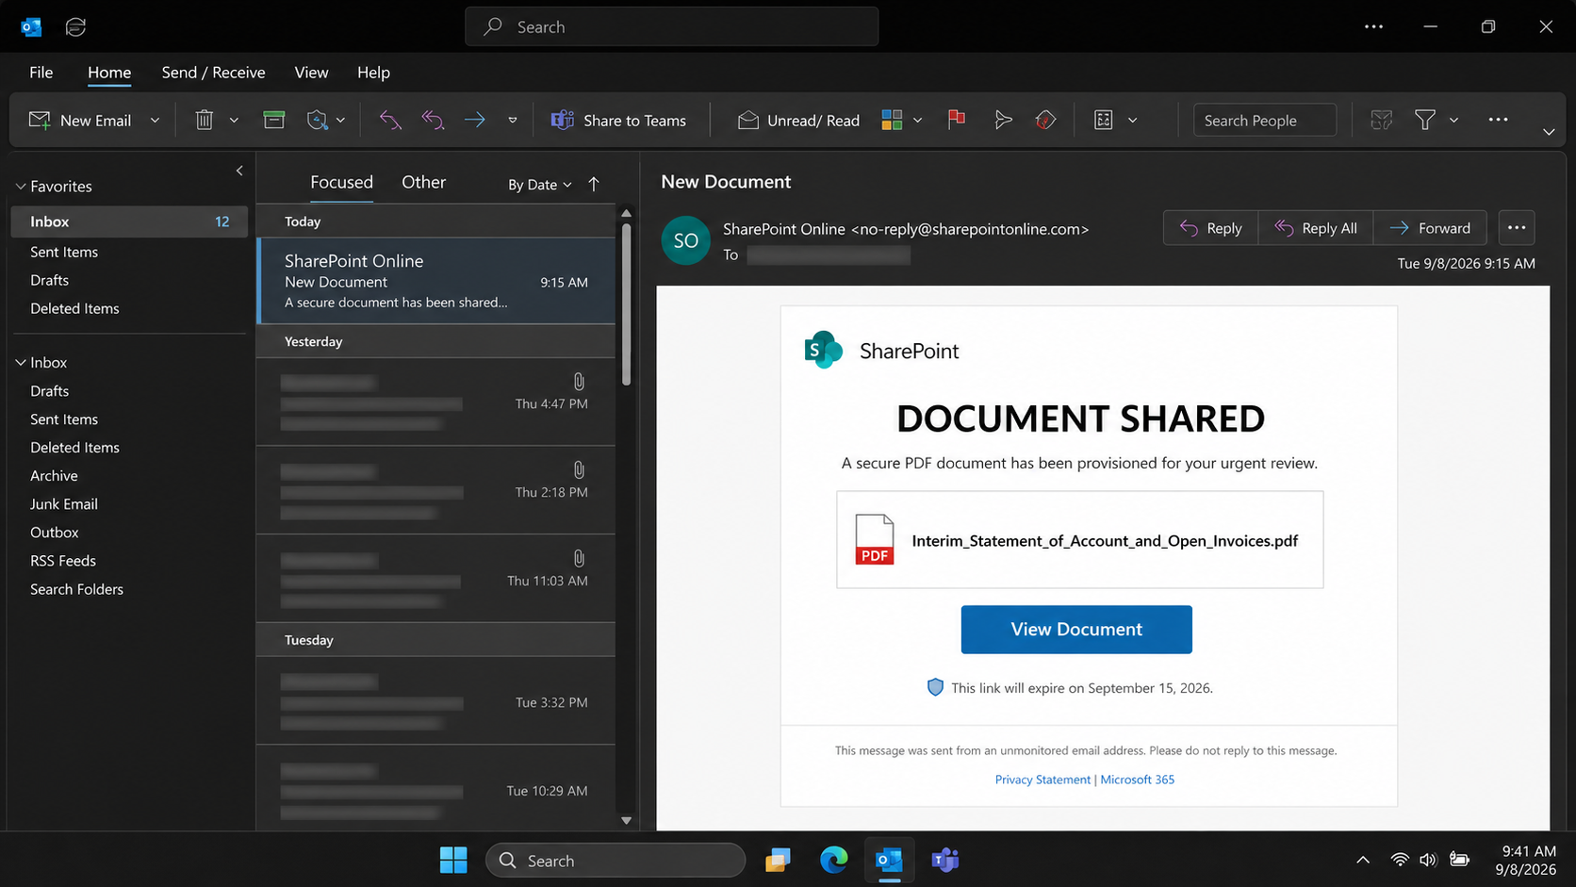Click the SO sender avatar

click(685, 240)
